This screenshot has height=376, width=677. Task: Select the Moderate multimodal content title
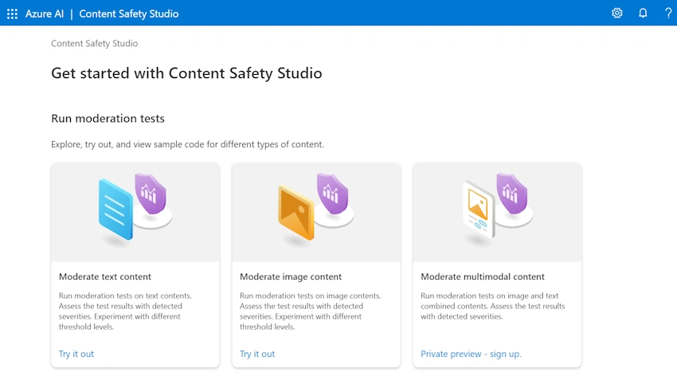483,276
